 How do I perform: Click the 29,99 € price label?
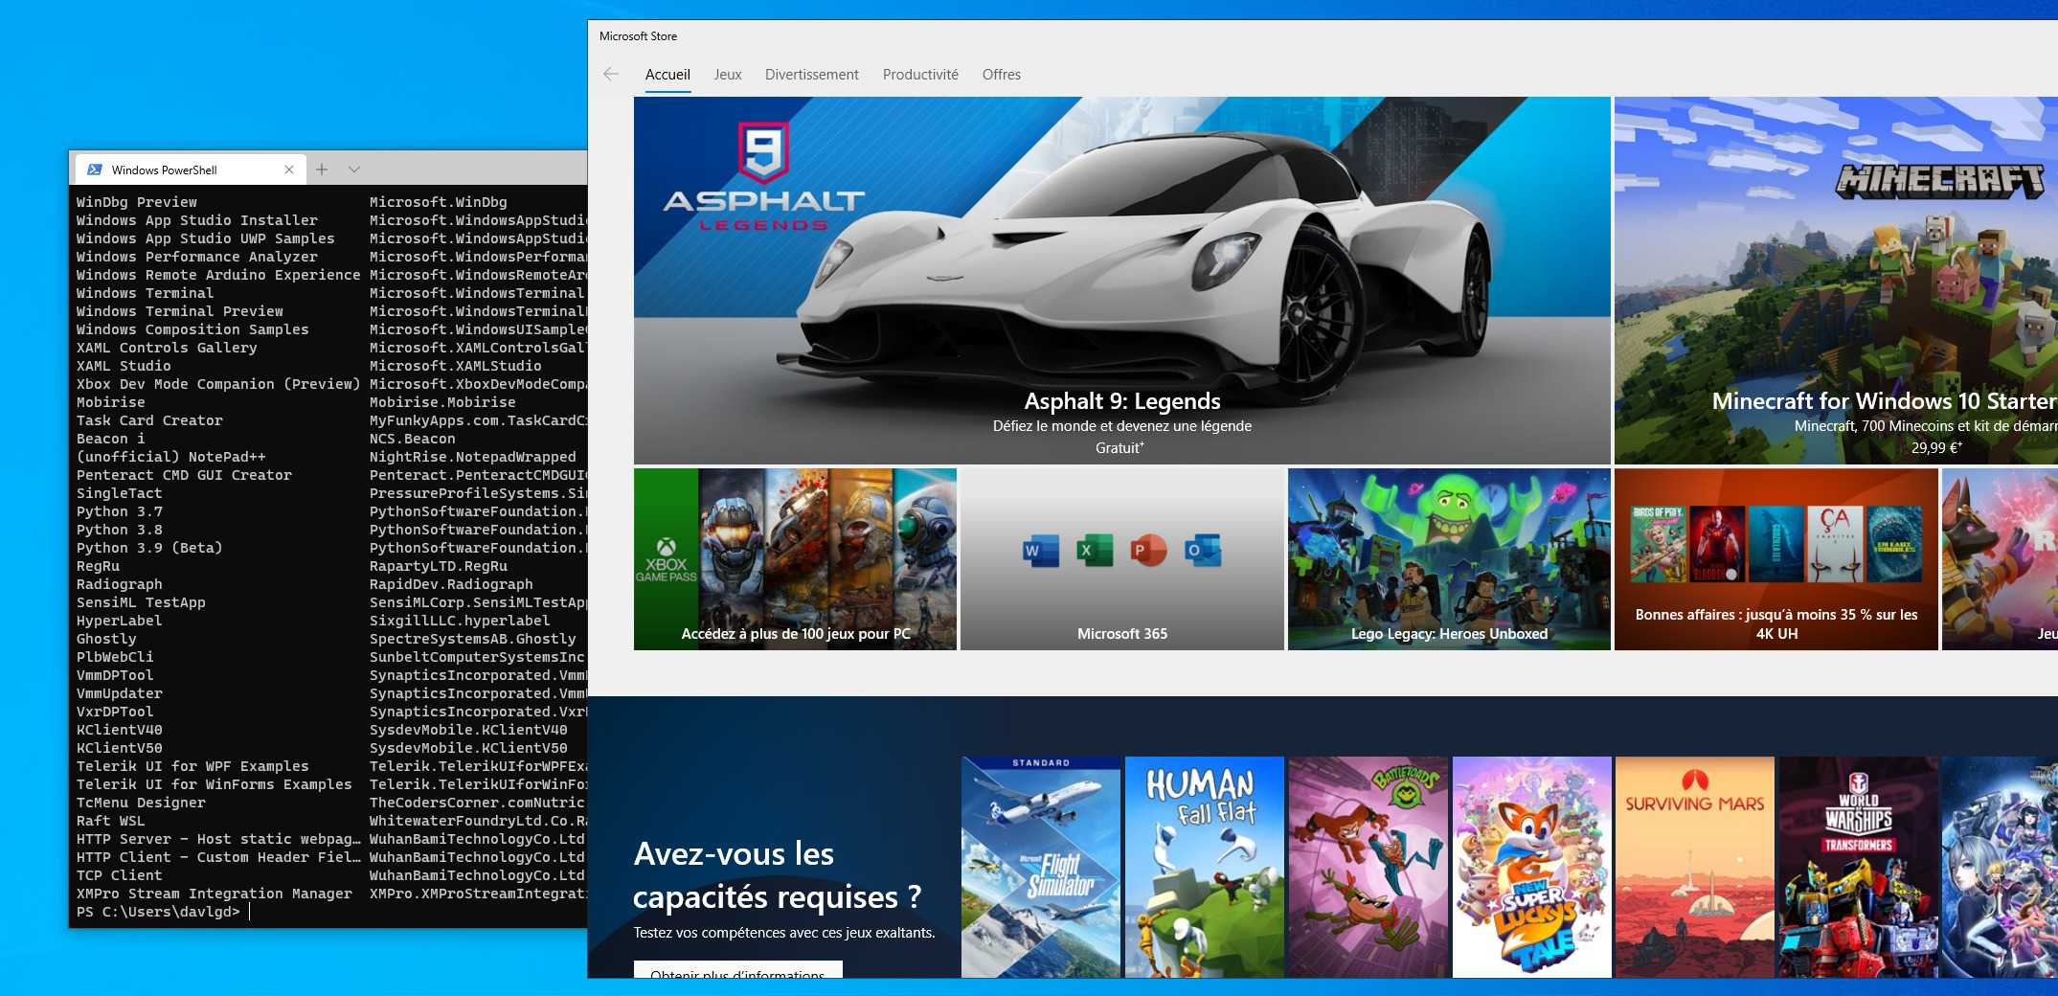point(1936,447)
